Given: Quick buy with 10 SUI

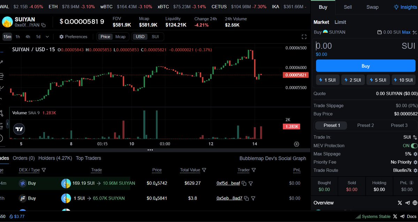Looking at the screenshot, I should click(x=403, y=80).
